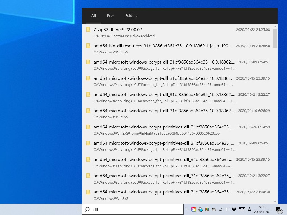Image resolution: width=287 pixels, height=215 pixels.
Task: Click folder icon of 7-zip32.dll result
Action: click(x=88, y=30)
